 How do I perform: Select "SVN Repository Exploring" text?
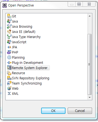(x=31, y=78)
